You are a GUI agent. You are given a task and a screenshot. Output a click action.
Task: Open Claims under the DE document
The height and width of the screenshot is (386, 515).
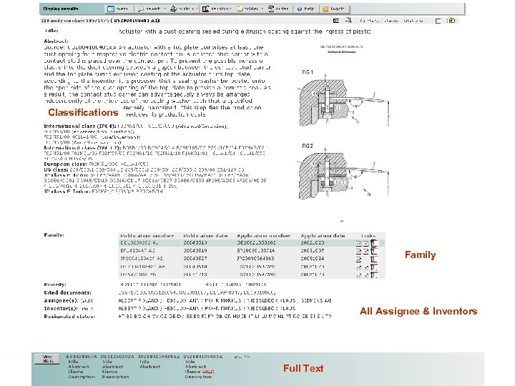tap(109, 372)
